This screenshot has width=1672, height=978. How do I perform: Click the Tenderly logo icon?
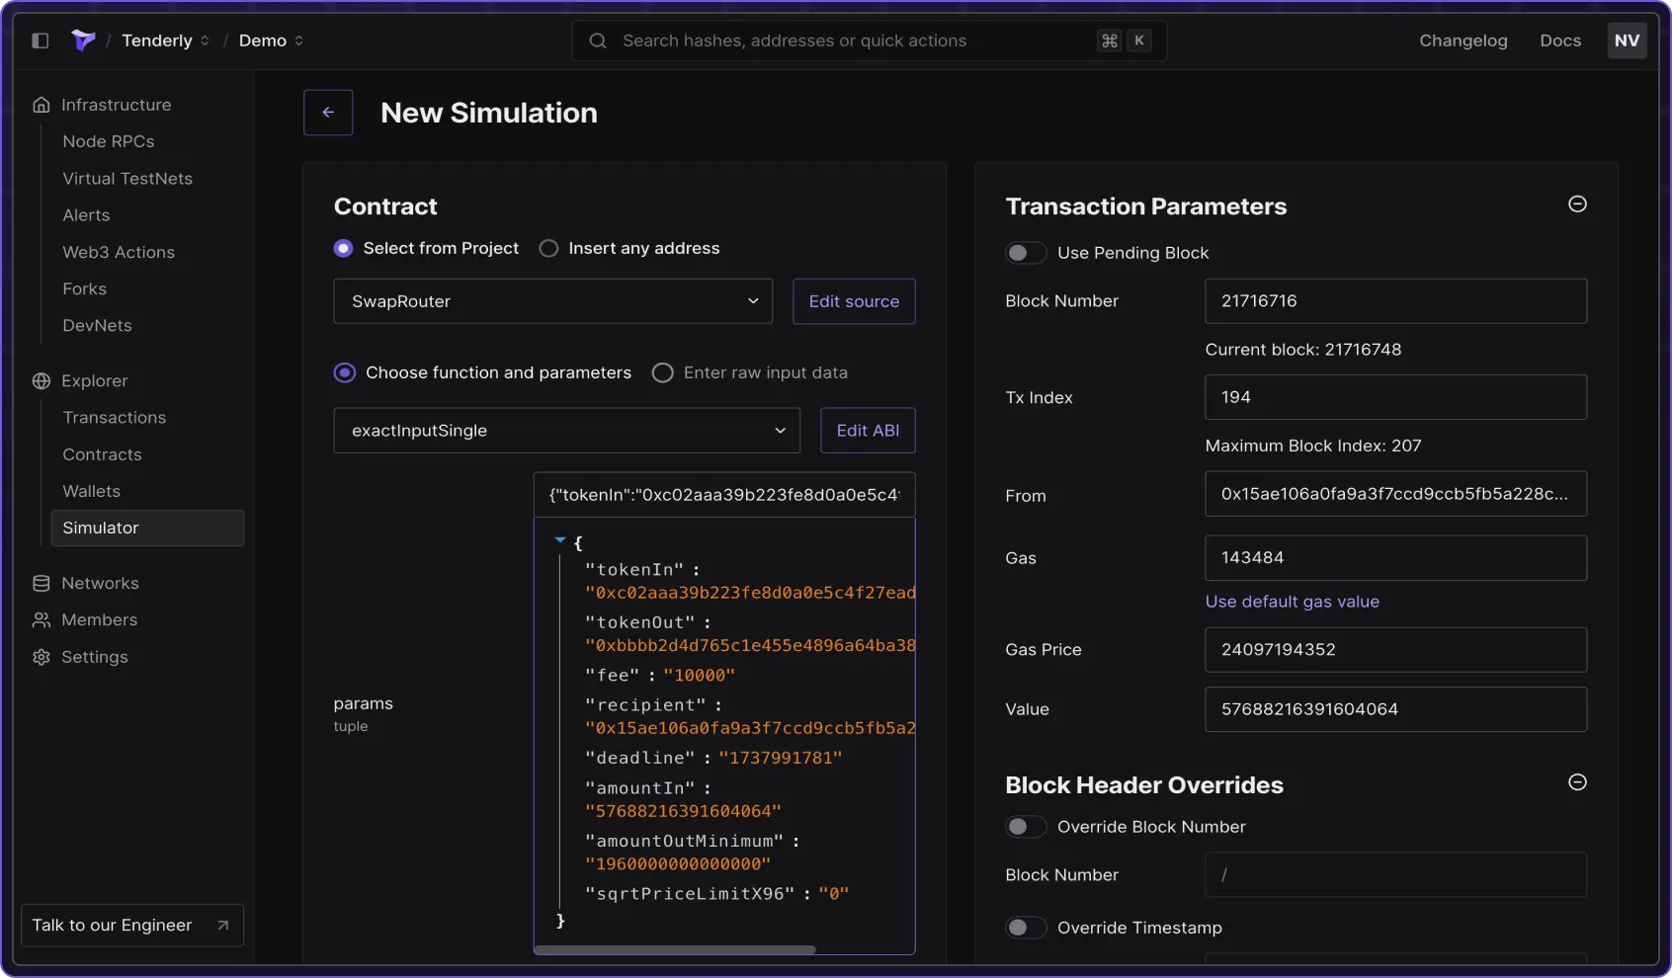tap(83, 41)
